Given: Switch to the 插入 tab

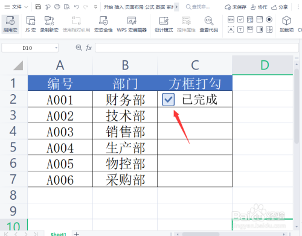Looking at the screenshot, I should click(119, 7).
